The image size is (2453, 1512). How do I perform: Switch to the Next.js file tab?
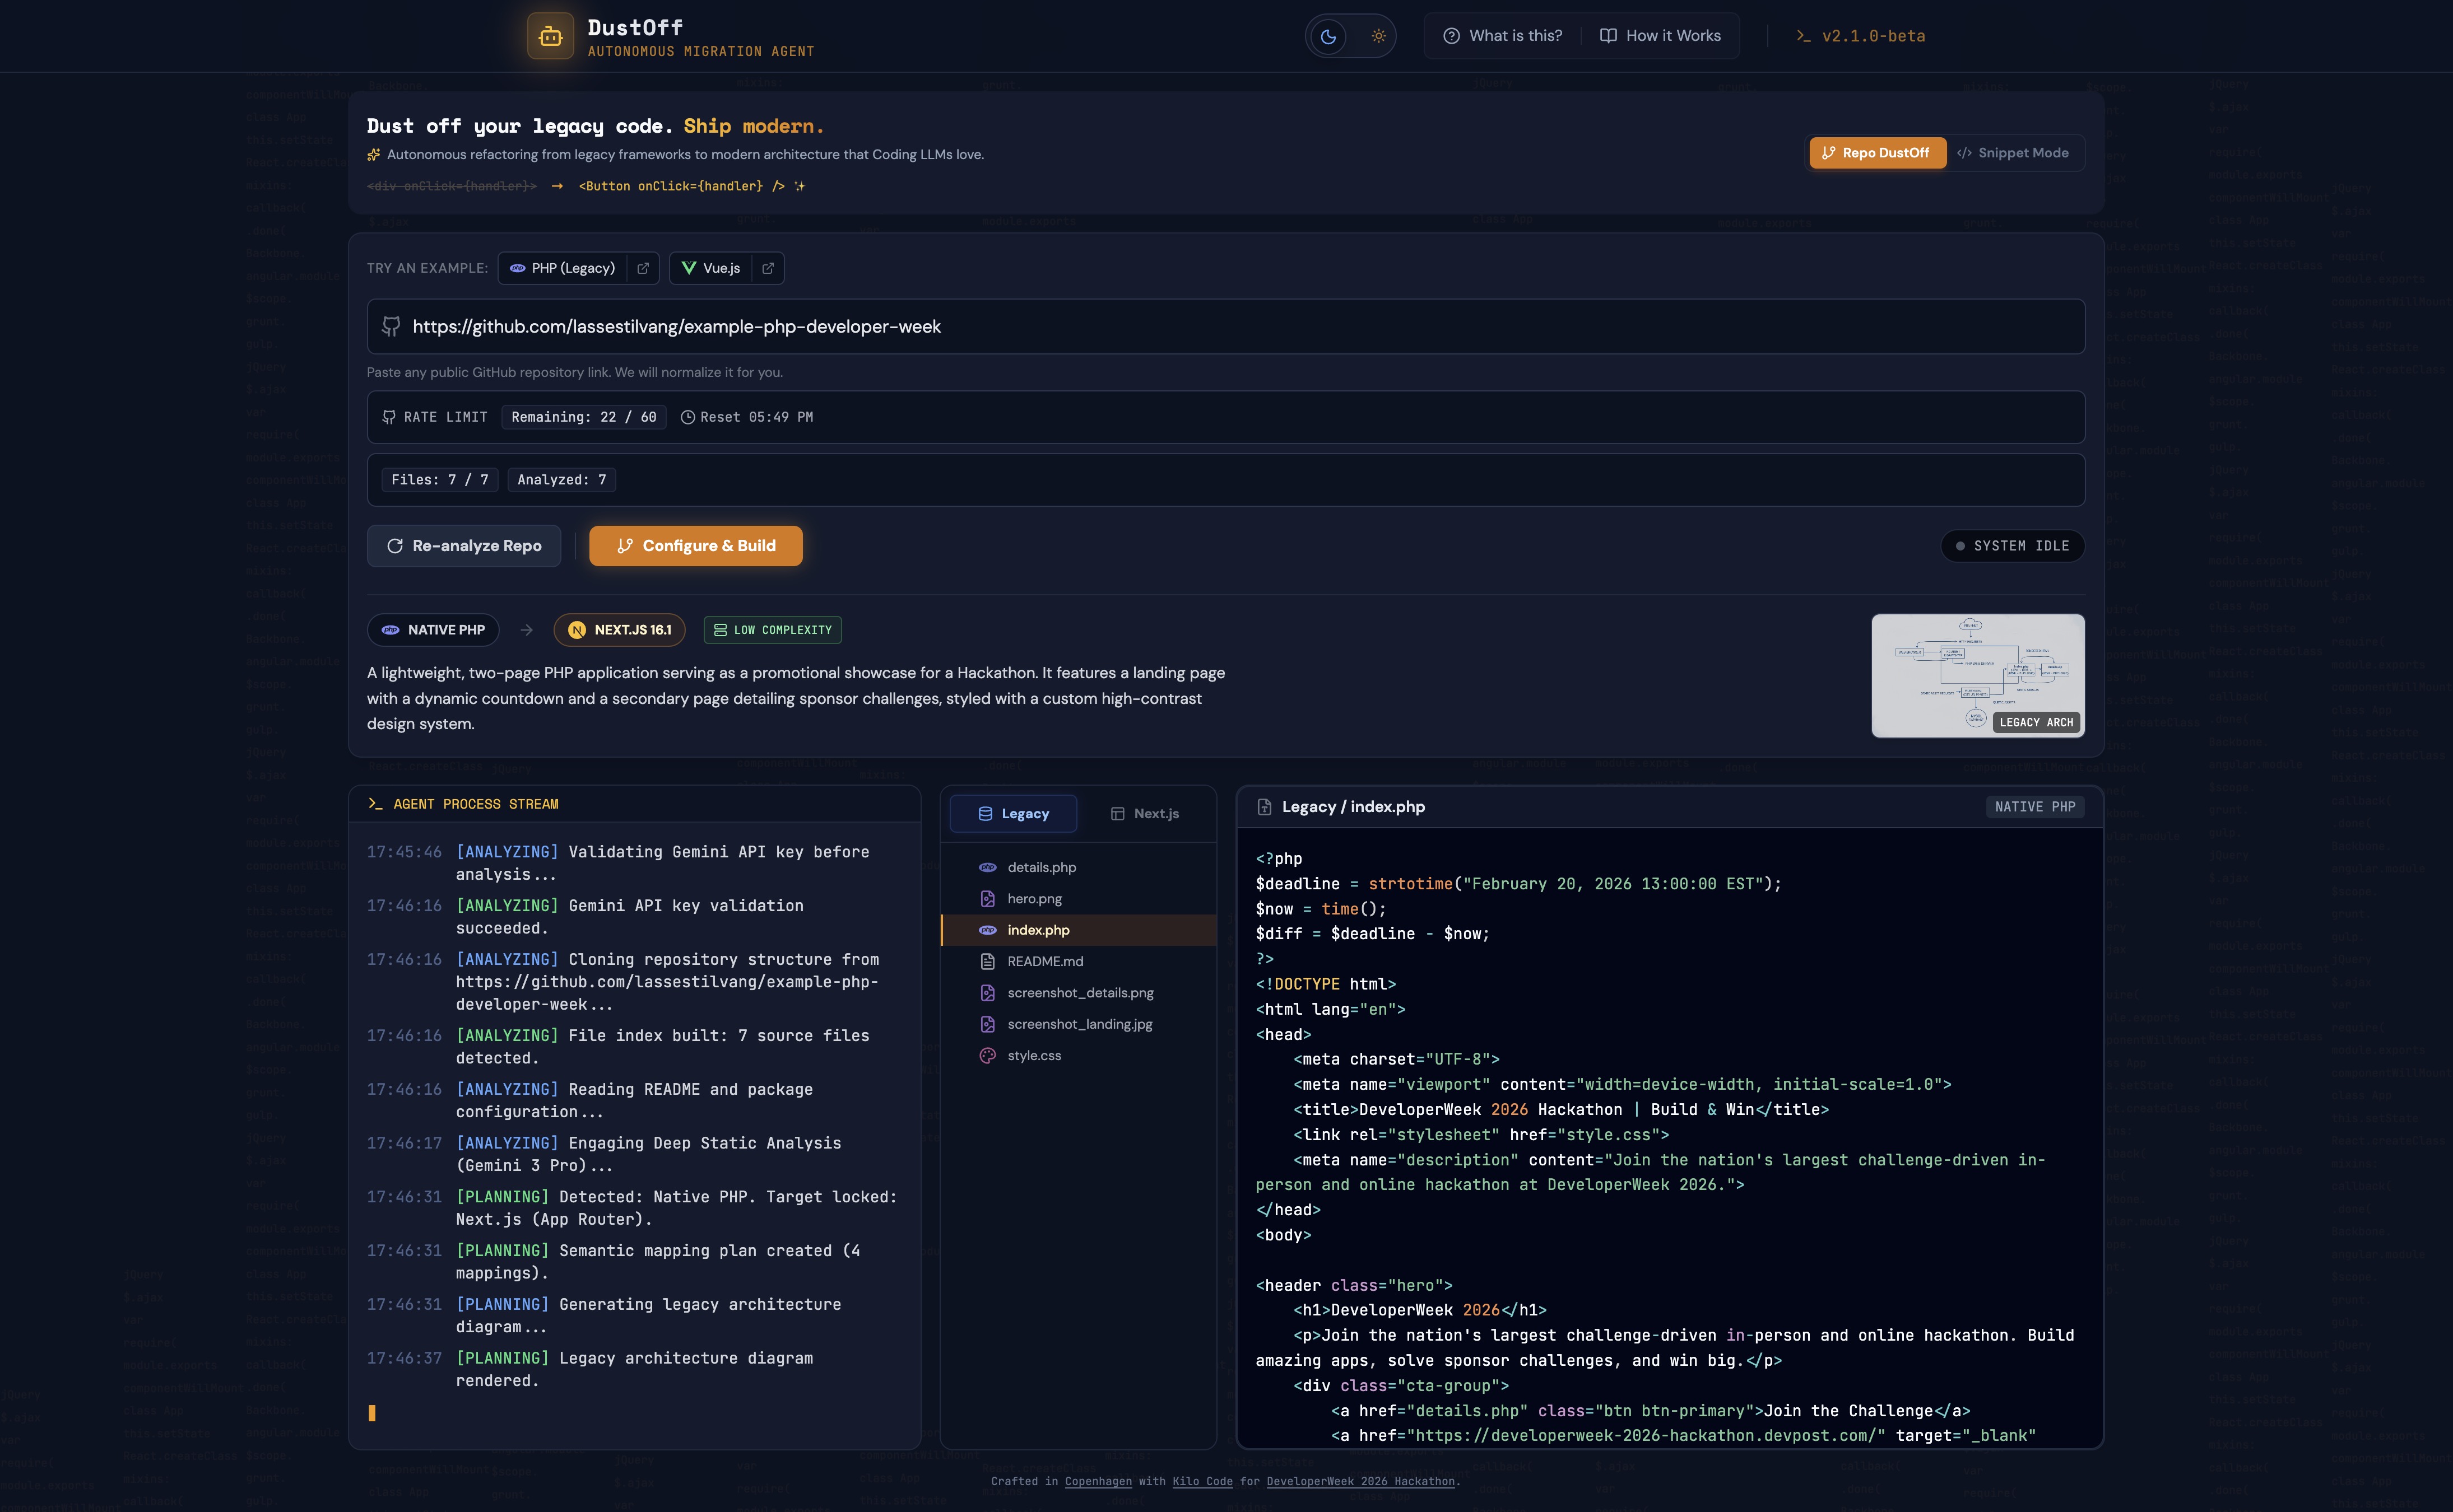(x=1145, y=814)
